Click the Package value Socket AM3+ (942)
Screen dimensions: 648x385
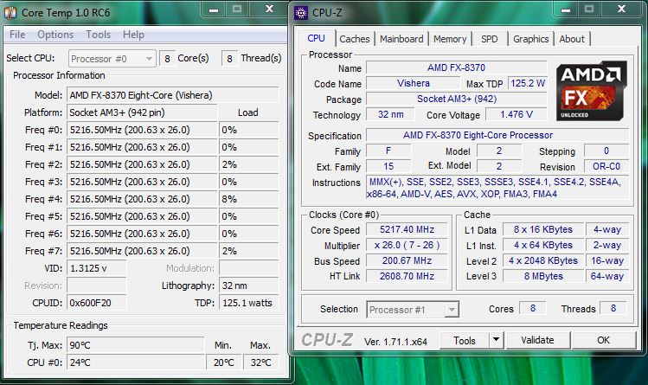[x=456, y=99]
